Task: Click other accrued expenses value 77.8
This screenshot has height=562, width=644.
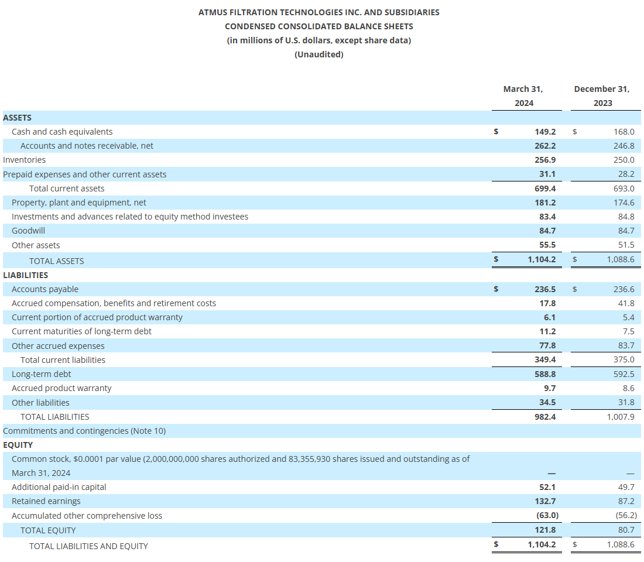Action: click(x=547, y=345)
